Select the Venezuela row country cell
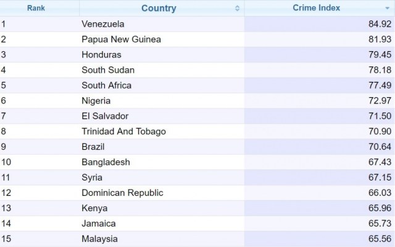Screen dimensions: 395x247 point(103,24)
